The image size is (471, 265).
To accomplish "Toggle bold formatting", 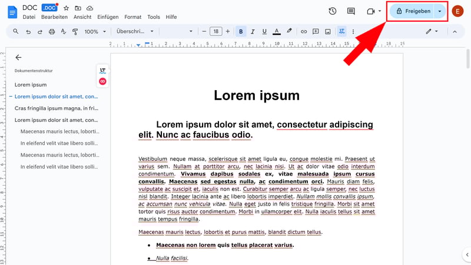I will click(x=241, y=31).
